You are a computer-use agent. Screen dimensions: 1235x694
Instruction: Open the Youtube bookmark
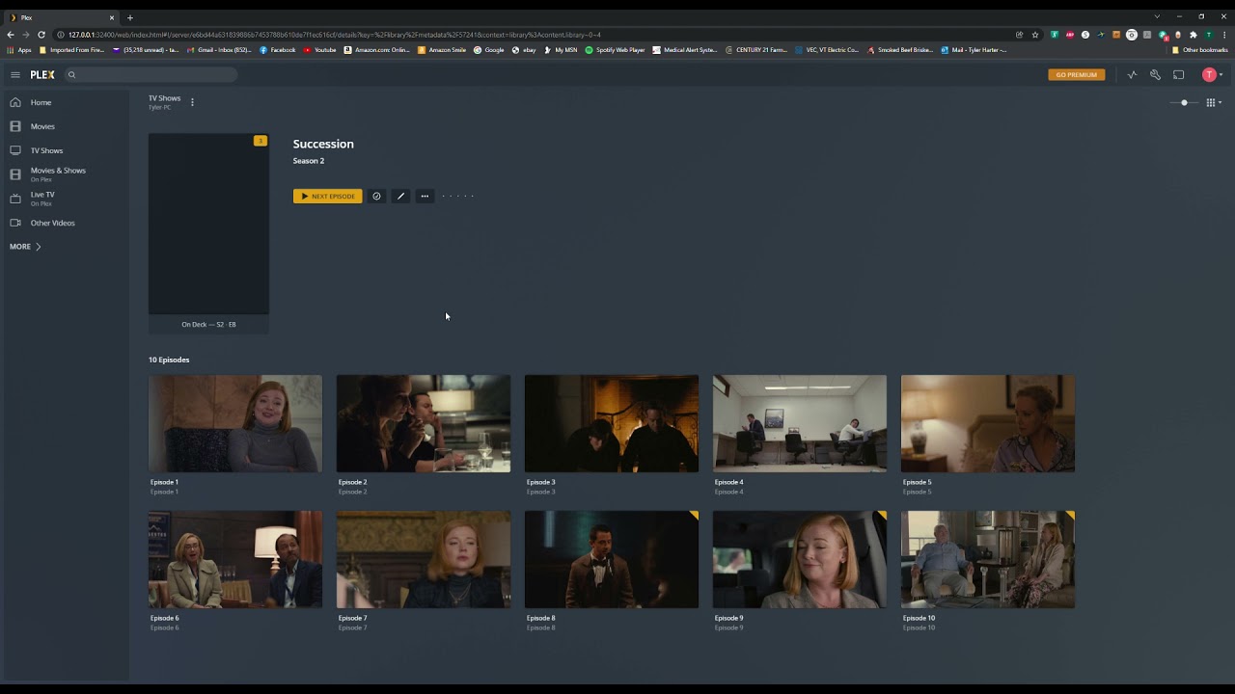pyautogui.click(x=320, y=50)
